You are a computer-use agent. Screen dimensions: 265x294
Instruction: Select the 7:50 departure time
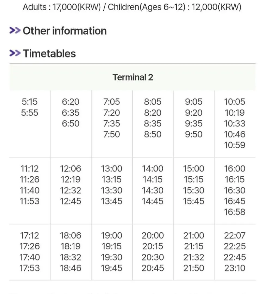pos(112,134)
